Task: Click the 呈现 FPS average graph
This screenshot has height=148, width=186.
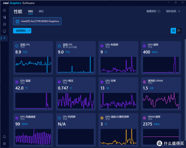Action: pos(33,65)
